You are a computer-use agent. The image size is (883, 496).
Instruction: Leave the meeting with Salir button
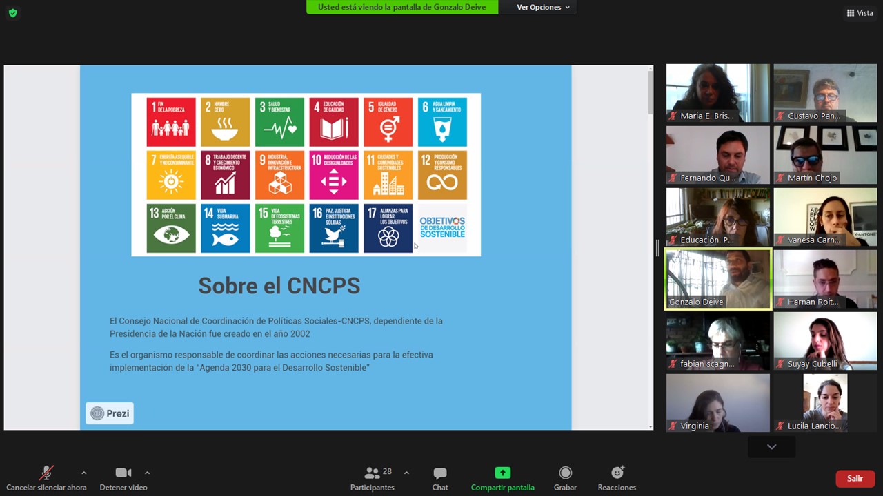pyautogui.click(x=855, y=478)
